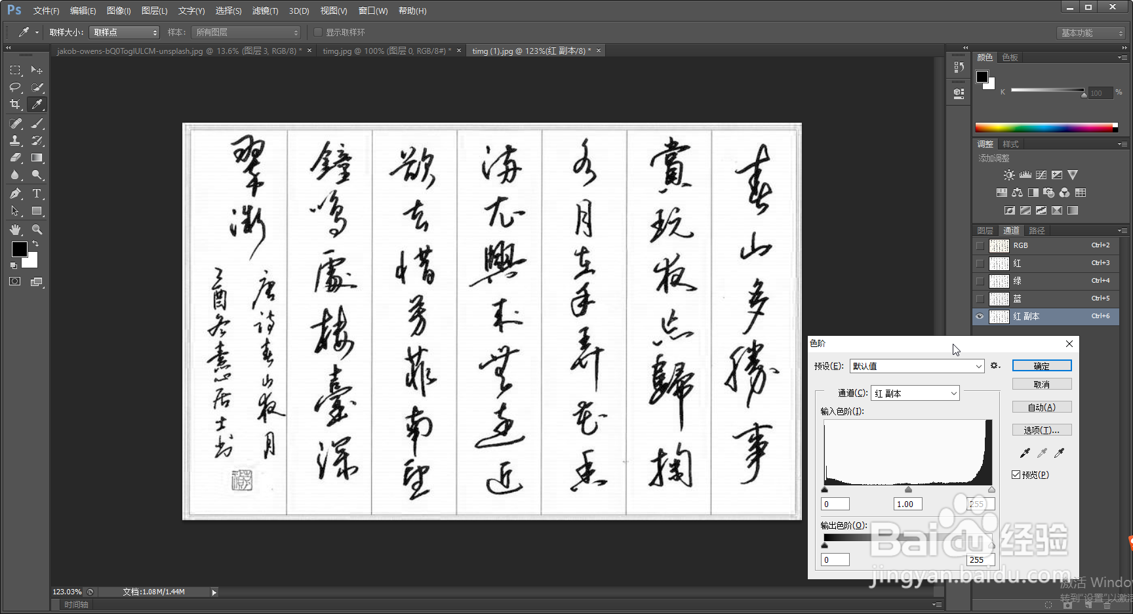Click the 确定 button in Levels

[x=1042, y=366]
